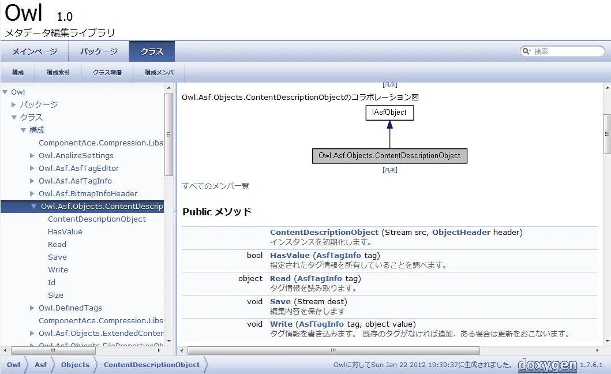
Task: Click the IAsfObject box in the diagram
Action: [389, 113]
